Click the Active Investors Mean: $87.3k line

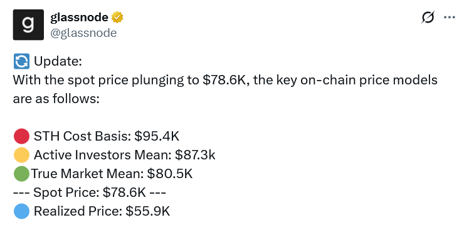(x=124, y=155)
